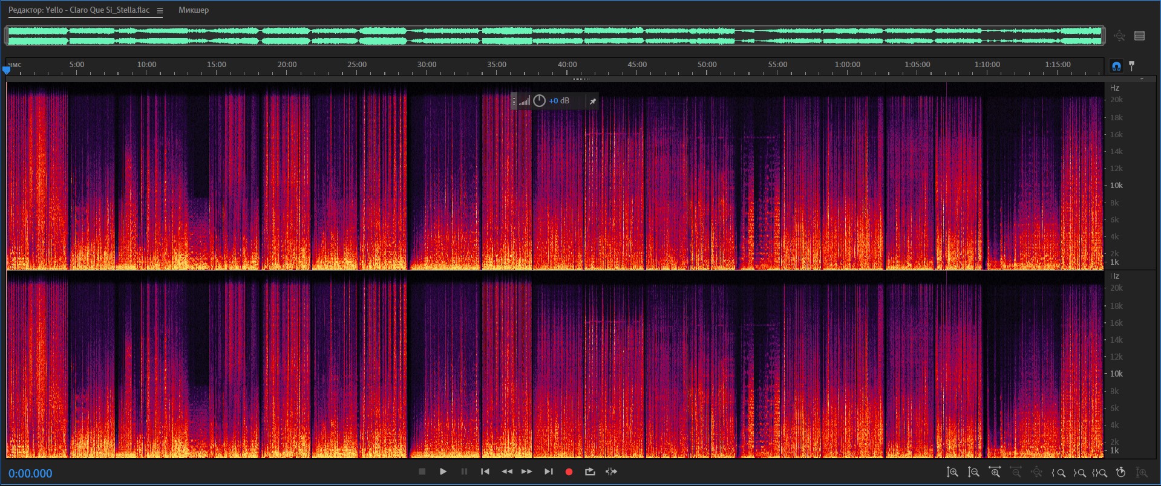The image size is (1161, 486).
Task: Click the 0:00.000 timecode display
Action: 30,473
